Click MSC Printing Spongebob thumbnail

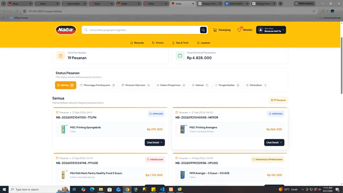63,129
